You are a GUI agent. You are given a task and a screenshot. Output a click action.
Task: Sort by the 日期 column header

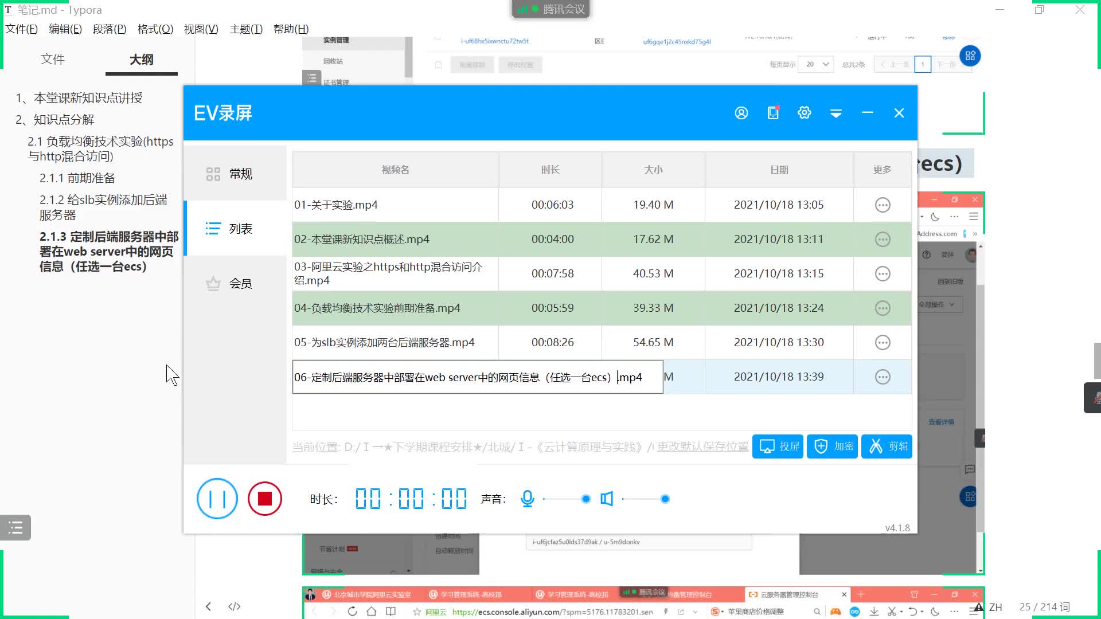tap(779, 170)
